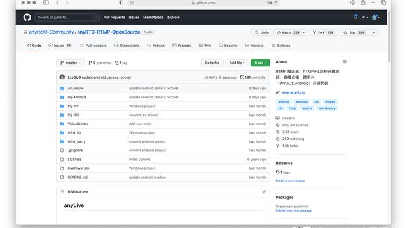Image resolution: width=407 pixels, height=228 pixels.
Task: Open the plus create-new dropdown
Action: click(x=365, y=17)
